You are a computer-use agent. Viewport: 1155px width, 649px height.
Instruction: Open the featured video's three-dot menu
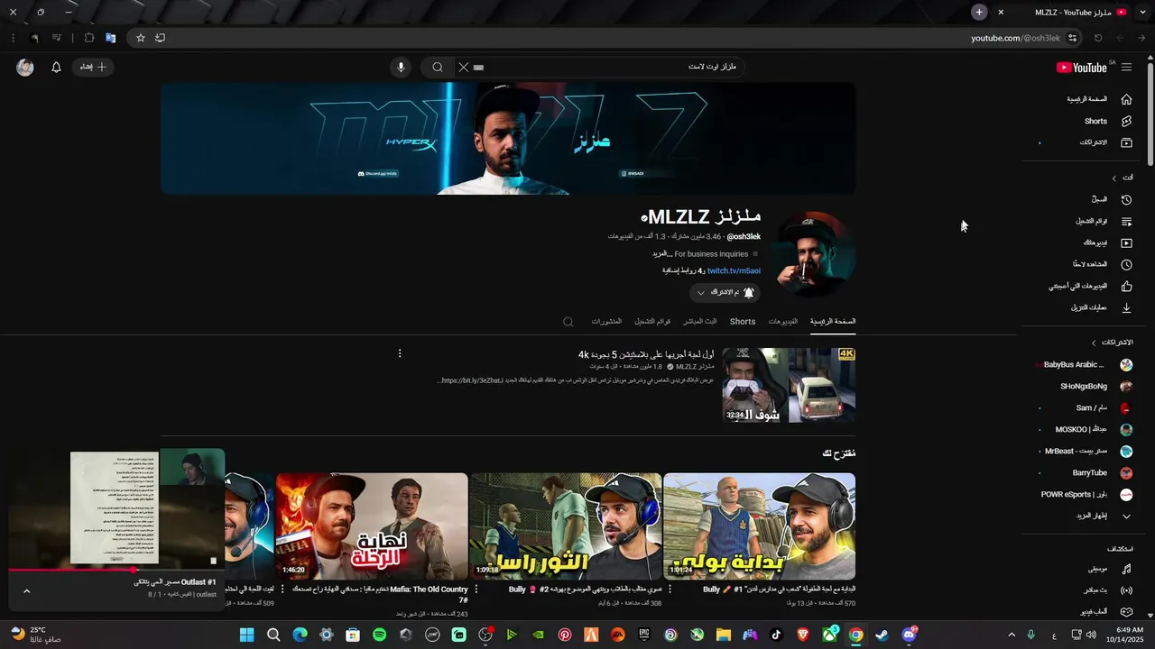coord(400,353)
